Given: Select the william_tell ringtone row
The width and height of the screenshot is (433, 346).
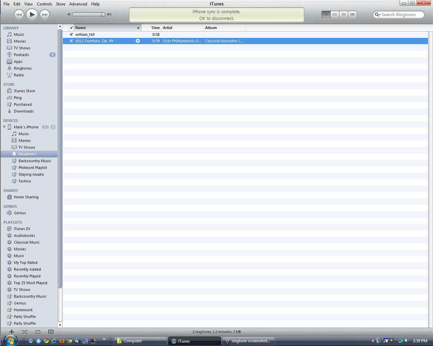Looking at the screenshot, I should [x=245, y=34].
